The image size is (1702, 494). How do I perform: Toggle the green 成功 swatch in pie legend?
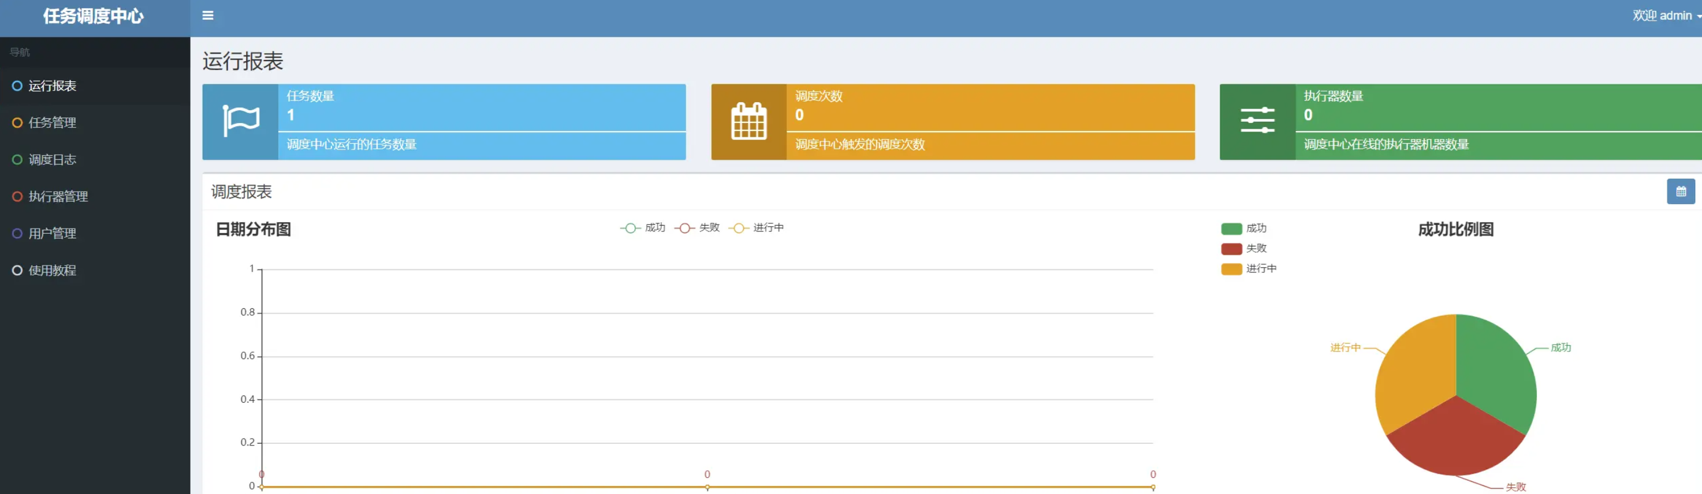click(x=1231, y=229)
